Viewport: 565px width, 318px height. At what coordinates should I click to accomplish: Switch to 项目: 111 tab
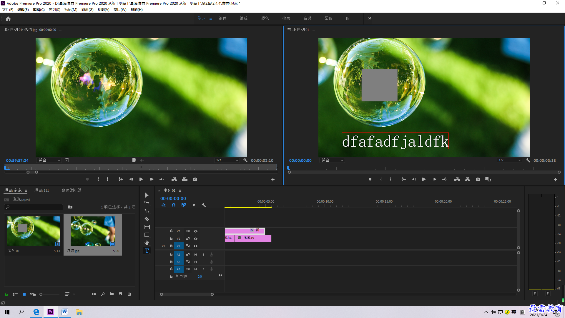coord(41,191)
